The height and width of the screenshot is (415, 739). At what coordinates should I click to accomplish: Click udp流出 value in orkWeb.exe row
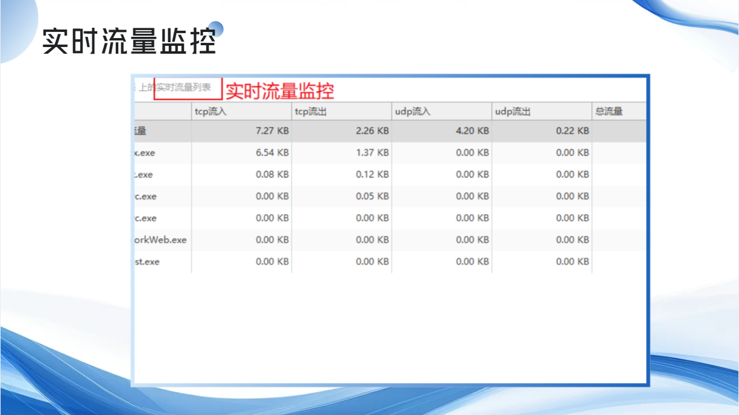point(572,239)
